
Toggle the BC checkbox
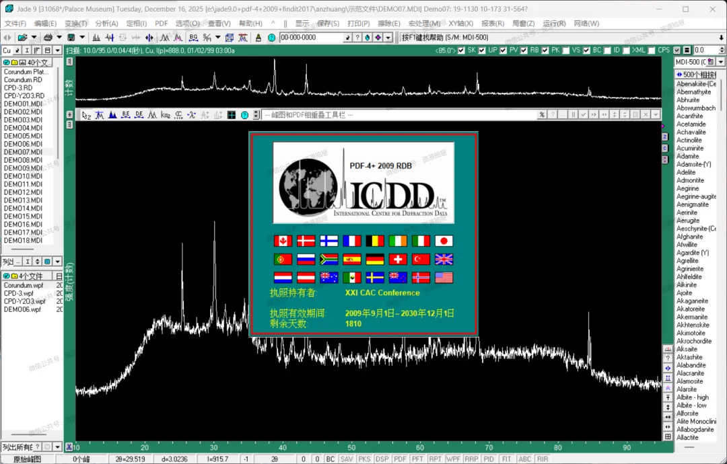pos(587,50)
